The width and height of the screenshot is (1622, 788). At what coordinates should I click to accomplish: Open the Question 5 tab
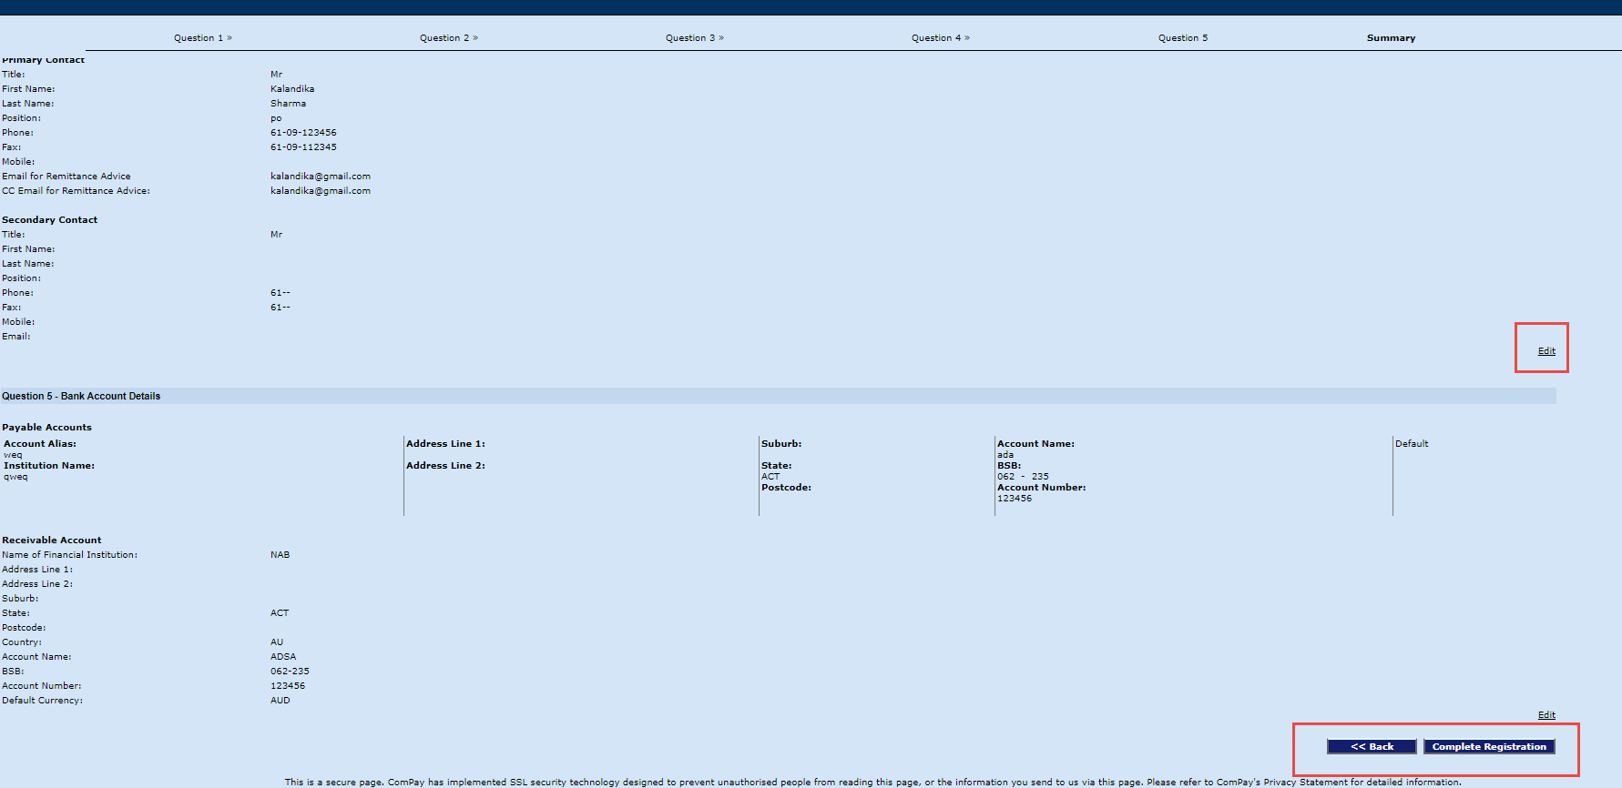(x=1183, y=38)
